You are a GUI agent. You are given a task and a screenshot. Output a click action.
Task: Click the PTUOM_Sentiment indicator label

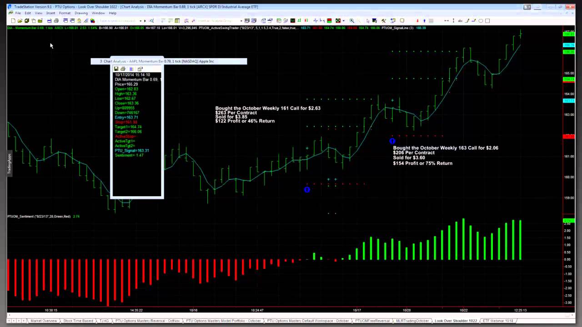point(39,217)
